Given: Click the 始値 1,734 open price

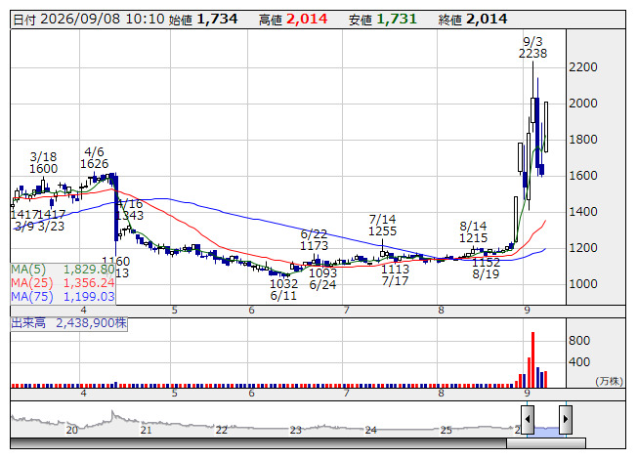Looking at the screenshot, I should point(203,20).
